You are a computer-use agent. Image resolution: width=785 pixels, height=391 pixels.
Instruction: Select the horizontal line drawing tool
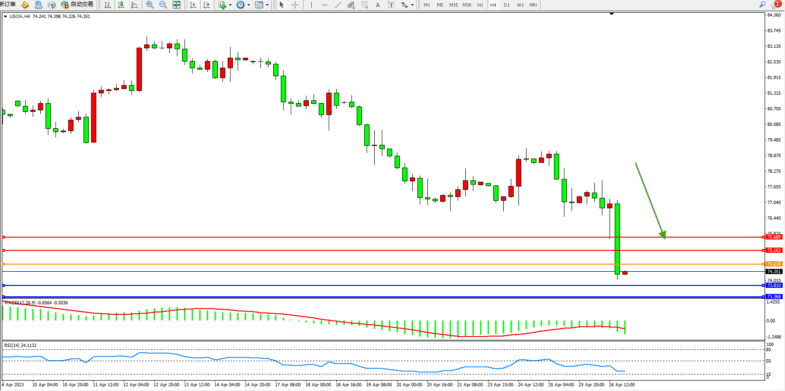(x=324, y=5)
